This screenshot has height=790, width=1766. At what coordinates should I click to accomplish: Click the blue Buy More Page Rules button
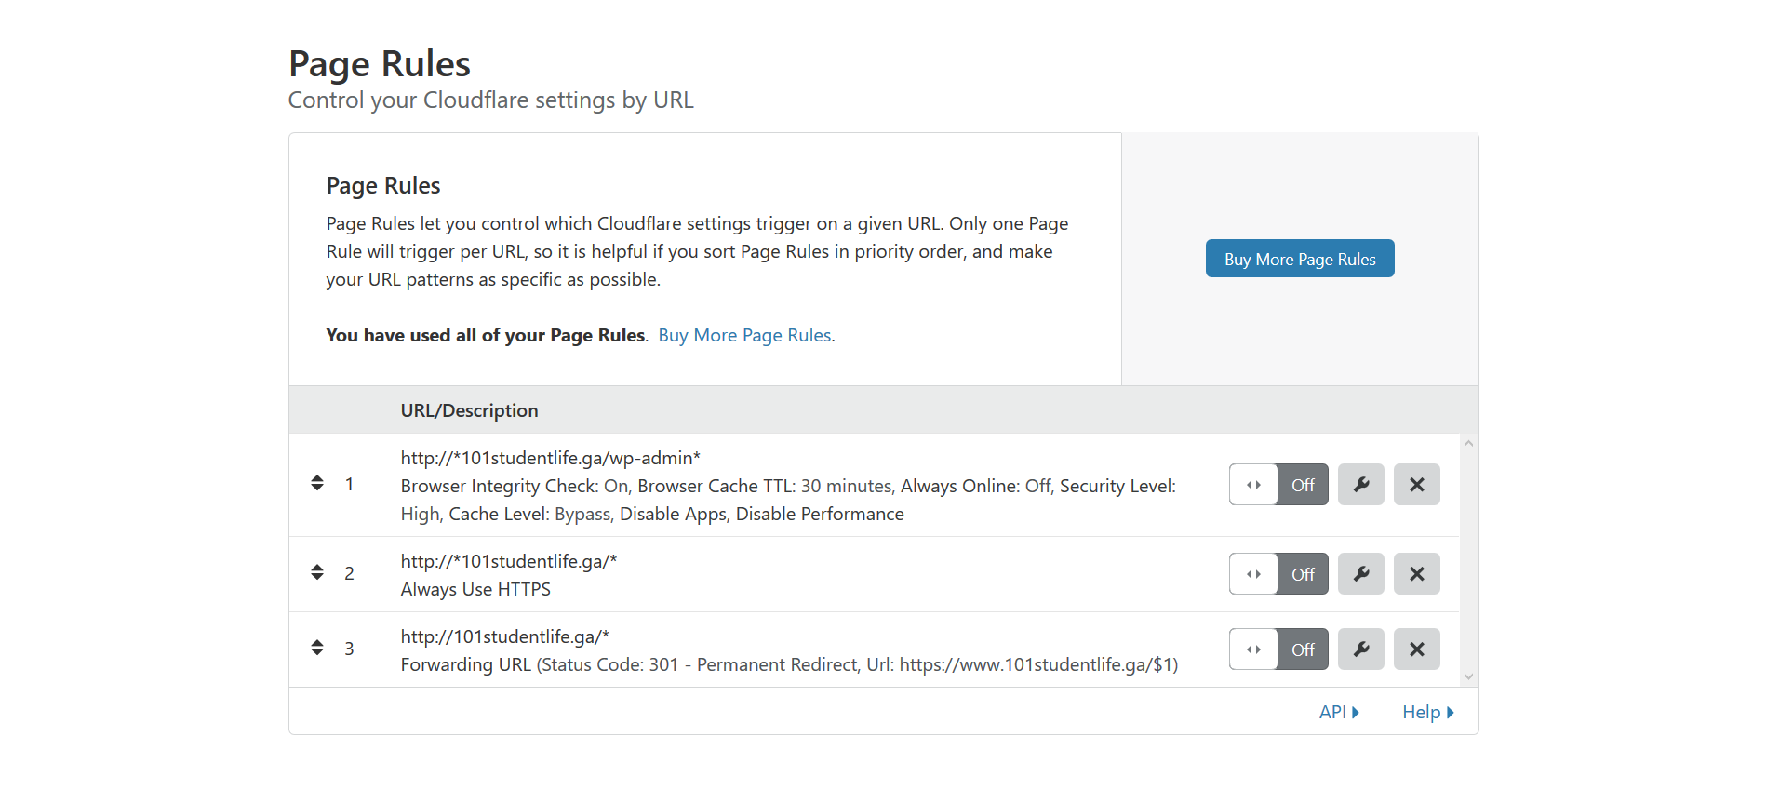click(x=1299, y=259)
